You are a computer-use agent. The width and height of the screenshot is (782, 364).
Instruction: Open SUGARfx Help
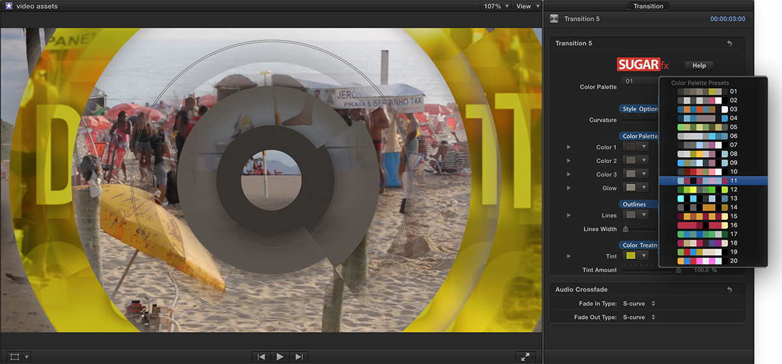[699, 65]
